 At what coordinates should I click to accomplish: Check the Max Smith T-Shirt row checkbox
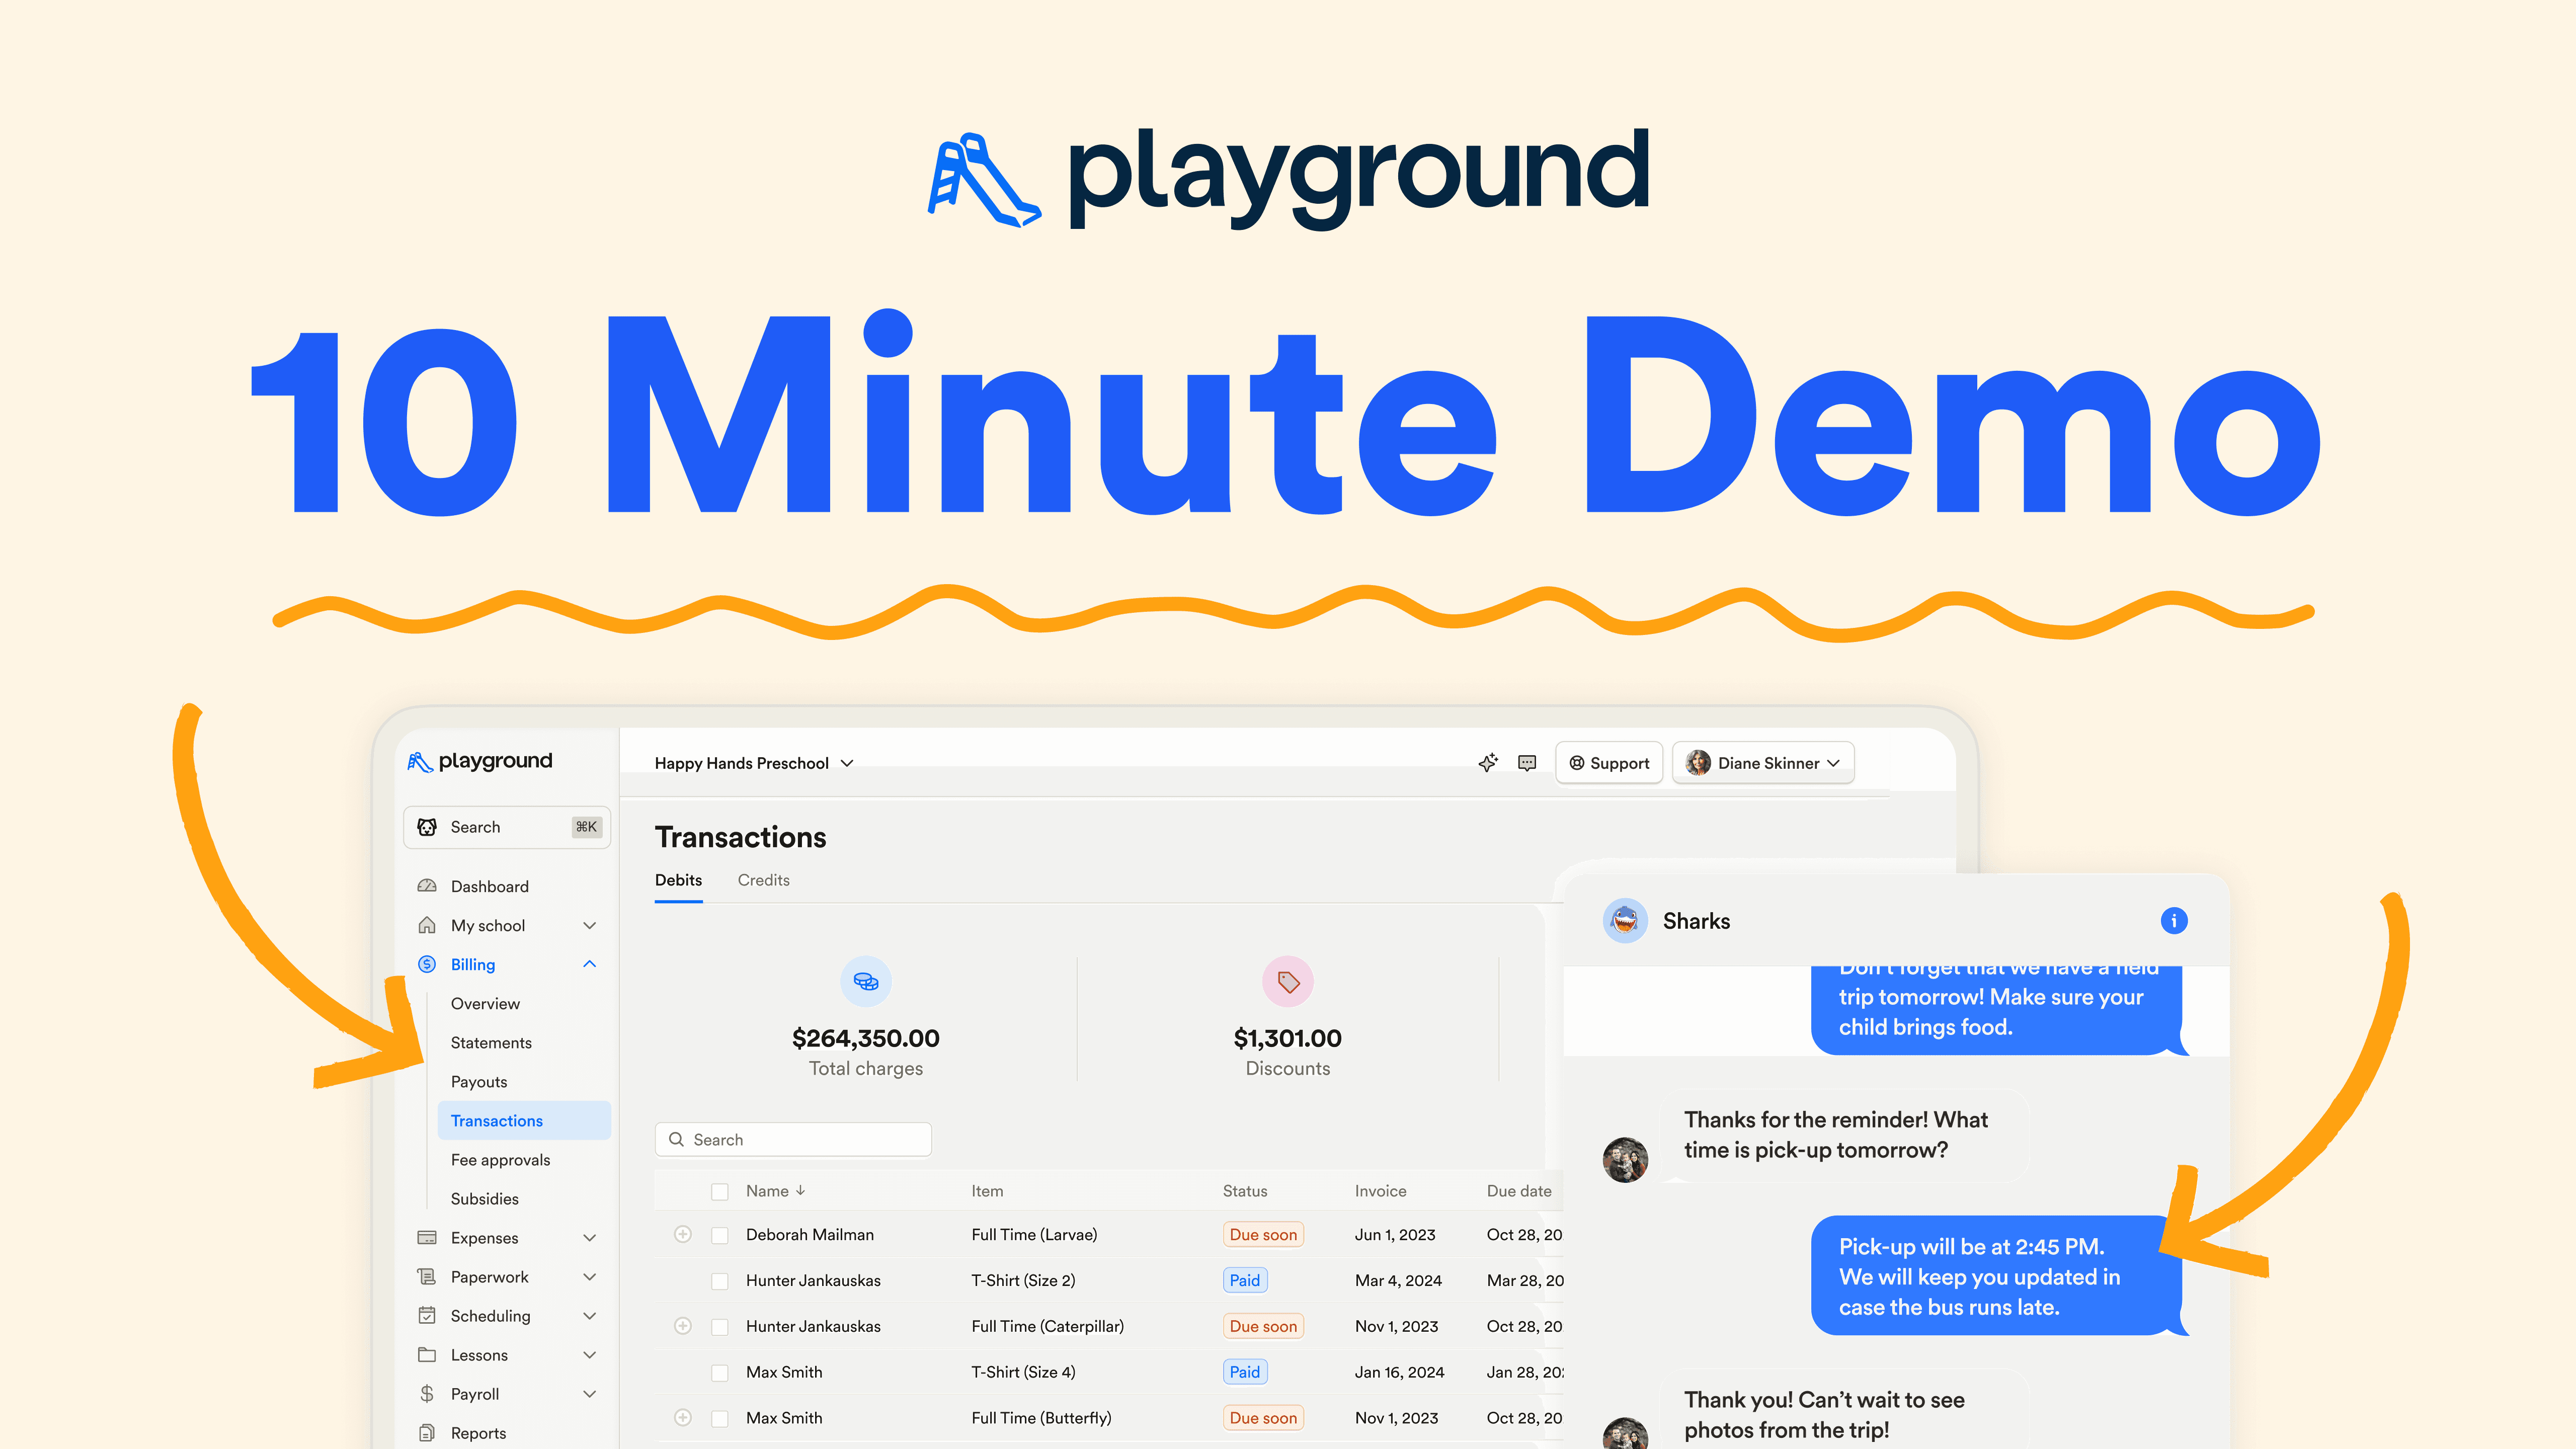[720, 1373]
